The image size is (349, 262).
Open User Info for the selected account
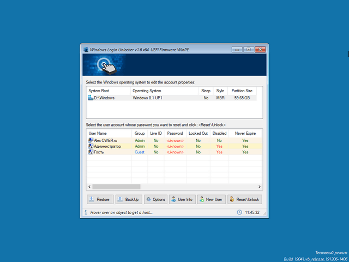coord(182,199)
